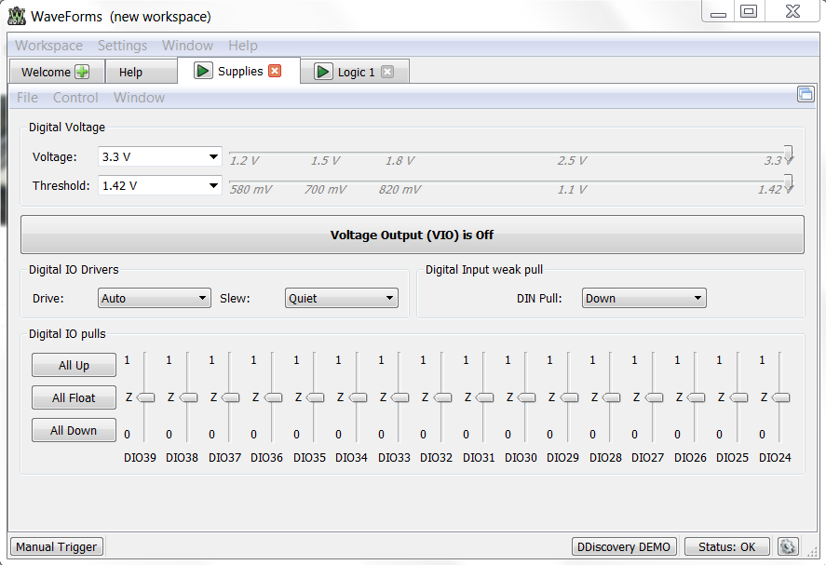
Task: Open the Voltage dropdown showing 3.3 V
Action: tap(159, 157)
